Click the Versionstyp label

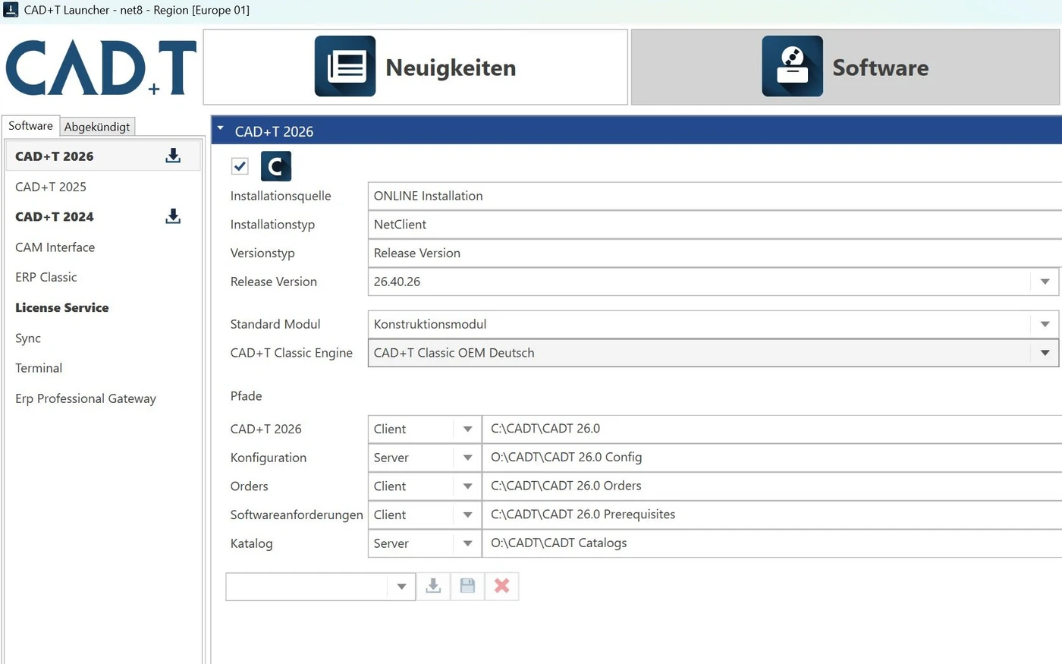(262, 253)
